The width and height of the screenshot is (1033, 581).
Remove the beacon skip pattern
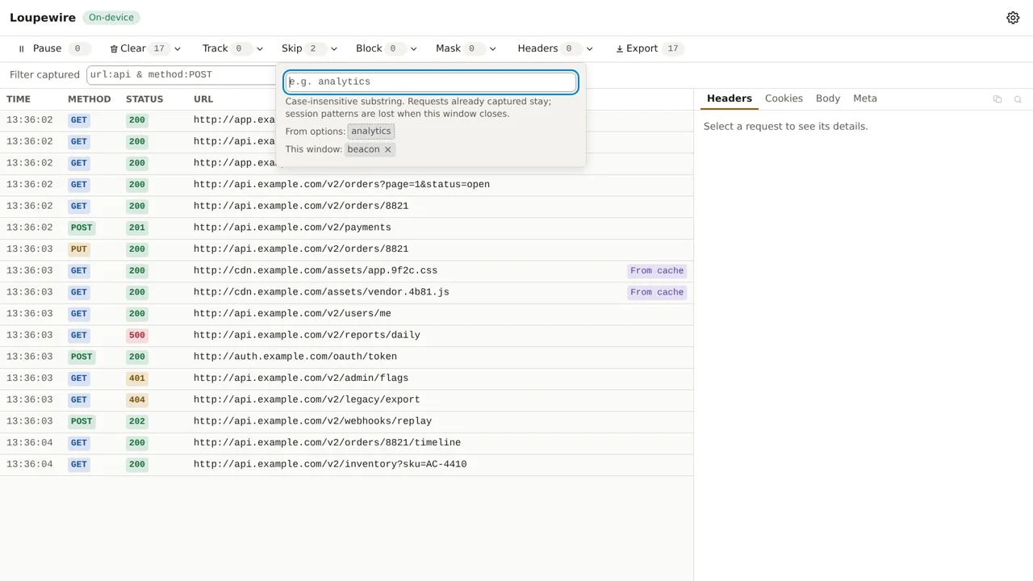tap(387, 149)
